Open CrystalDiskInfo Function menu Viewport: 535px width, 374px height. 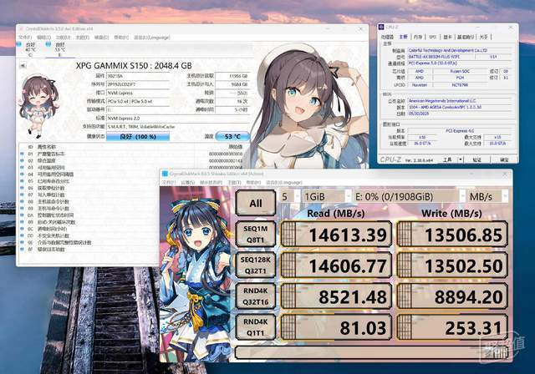point(64,38)
